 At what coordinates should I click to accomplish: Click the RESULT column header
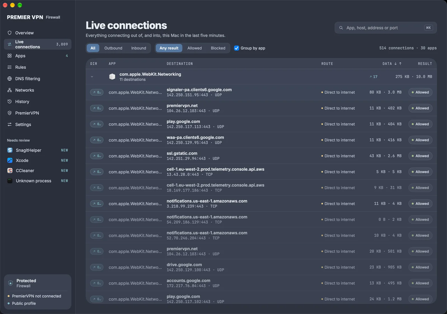(x=425, y=64)
